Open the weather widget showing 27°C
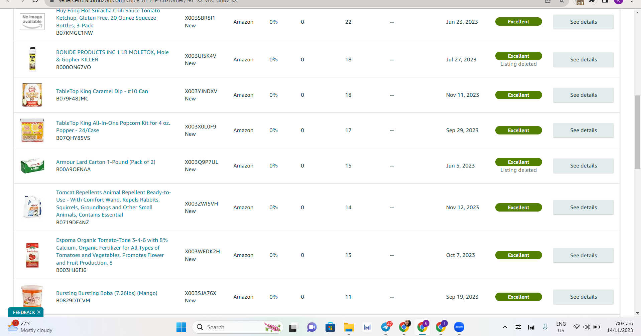This screenshot has height=336, width=641. [30, 327]
